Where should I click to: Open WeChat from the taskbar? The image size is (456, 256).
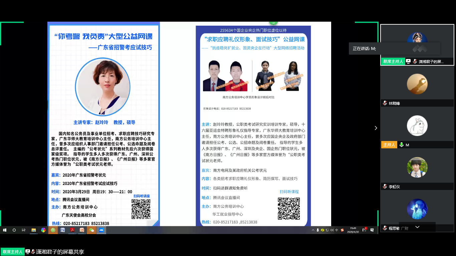tap(91, 230)
